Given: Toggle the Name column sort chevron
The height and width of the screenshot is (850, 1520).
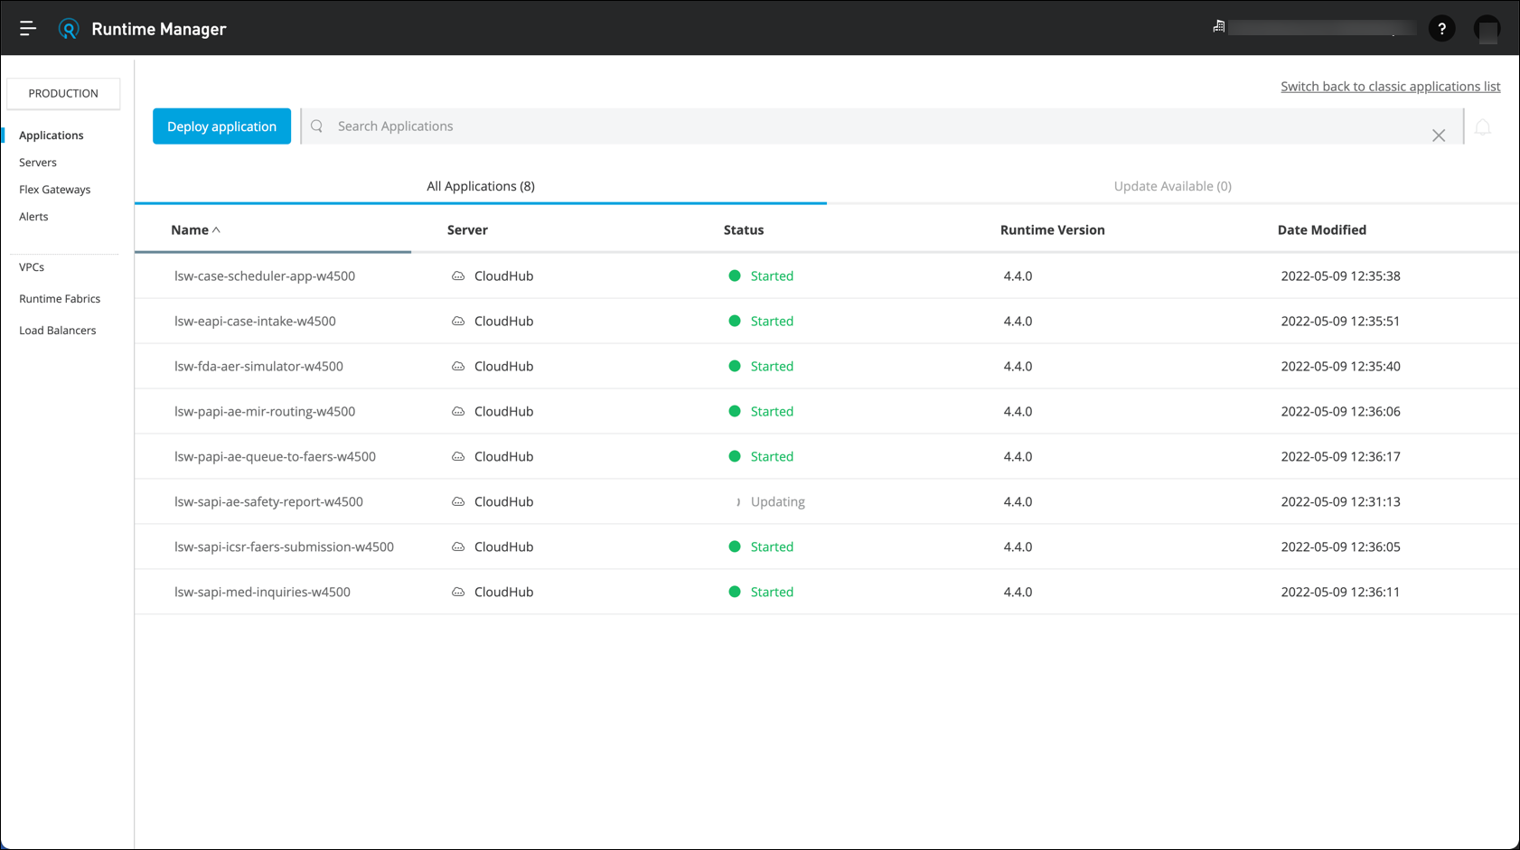Looking at the screenshot, I should click(217, 229).
